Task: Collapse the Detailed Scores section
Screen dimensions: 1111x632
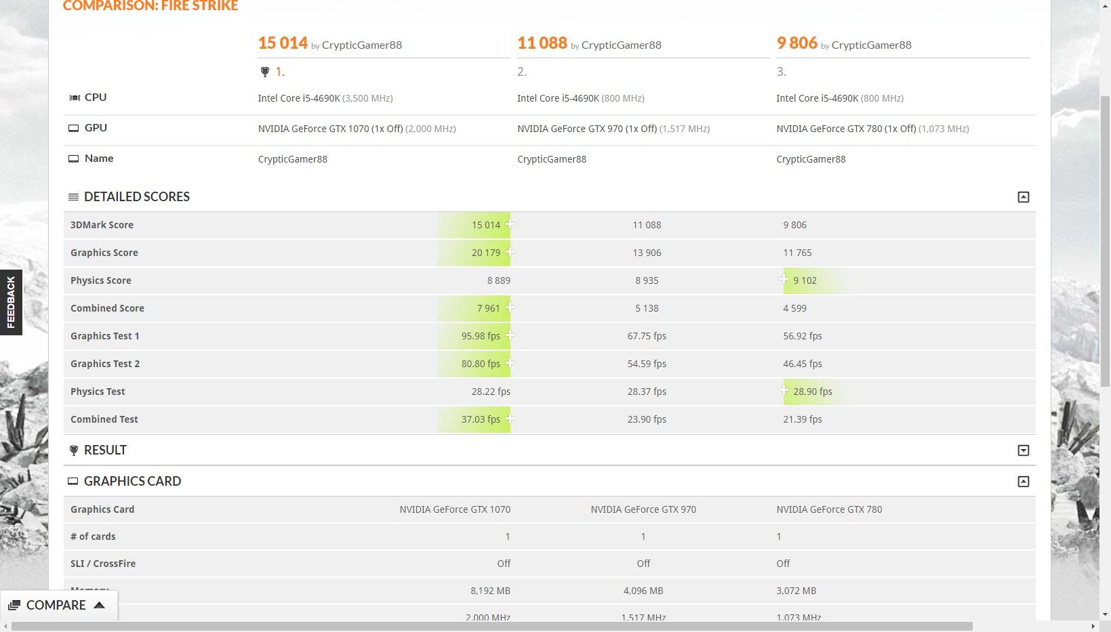Action: 1023,197
